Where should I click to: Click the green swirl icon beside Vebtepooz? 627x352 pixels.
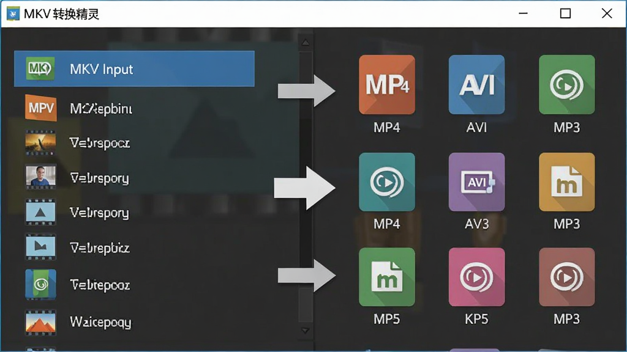point(40,284)
